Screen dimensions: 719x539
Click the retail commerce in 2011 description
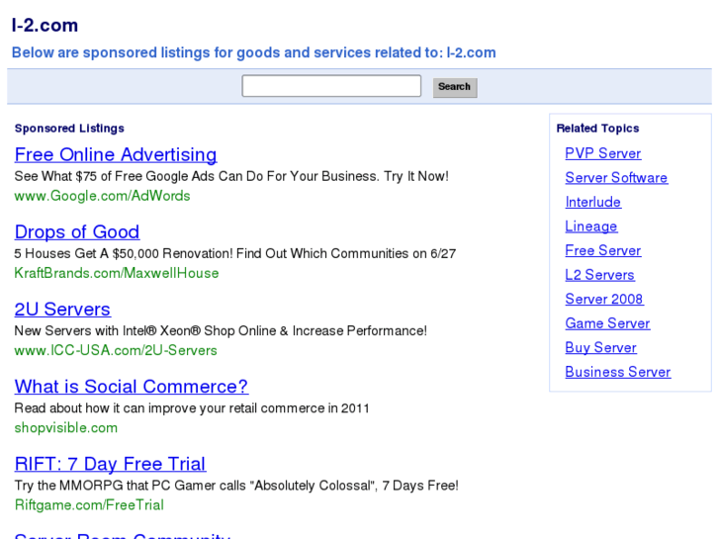192,408
